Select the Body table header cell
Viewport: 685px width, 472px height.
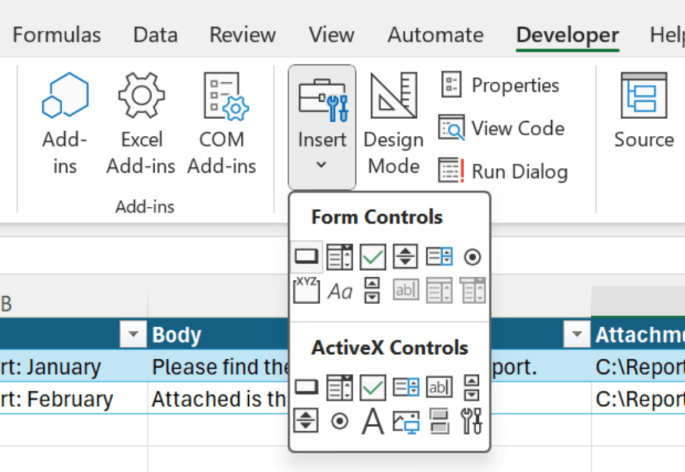click(x=219, y=334)
